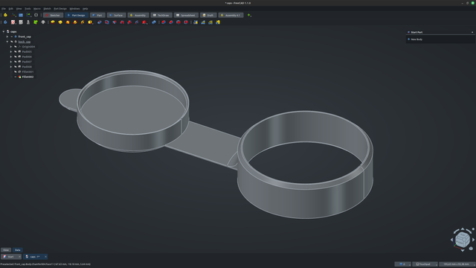The image size is (476, 268).
Task: Switch to the Sketcher workbench
Action: pos(53,15)
